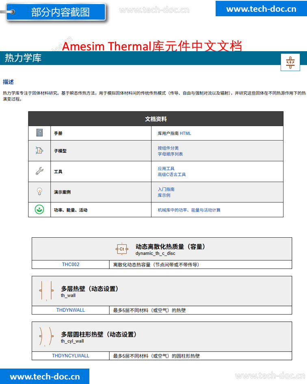This screenshot has width=307, height=384.
Task: Open the THC002 submodel link
Action: (71, 265)
